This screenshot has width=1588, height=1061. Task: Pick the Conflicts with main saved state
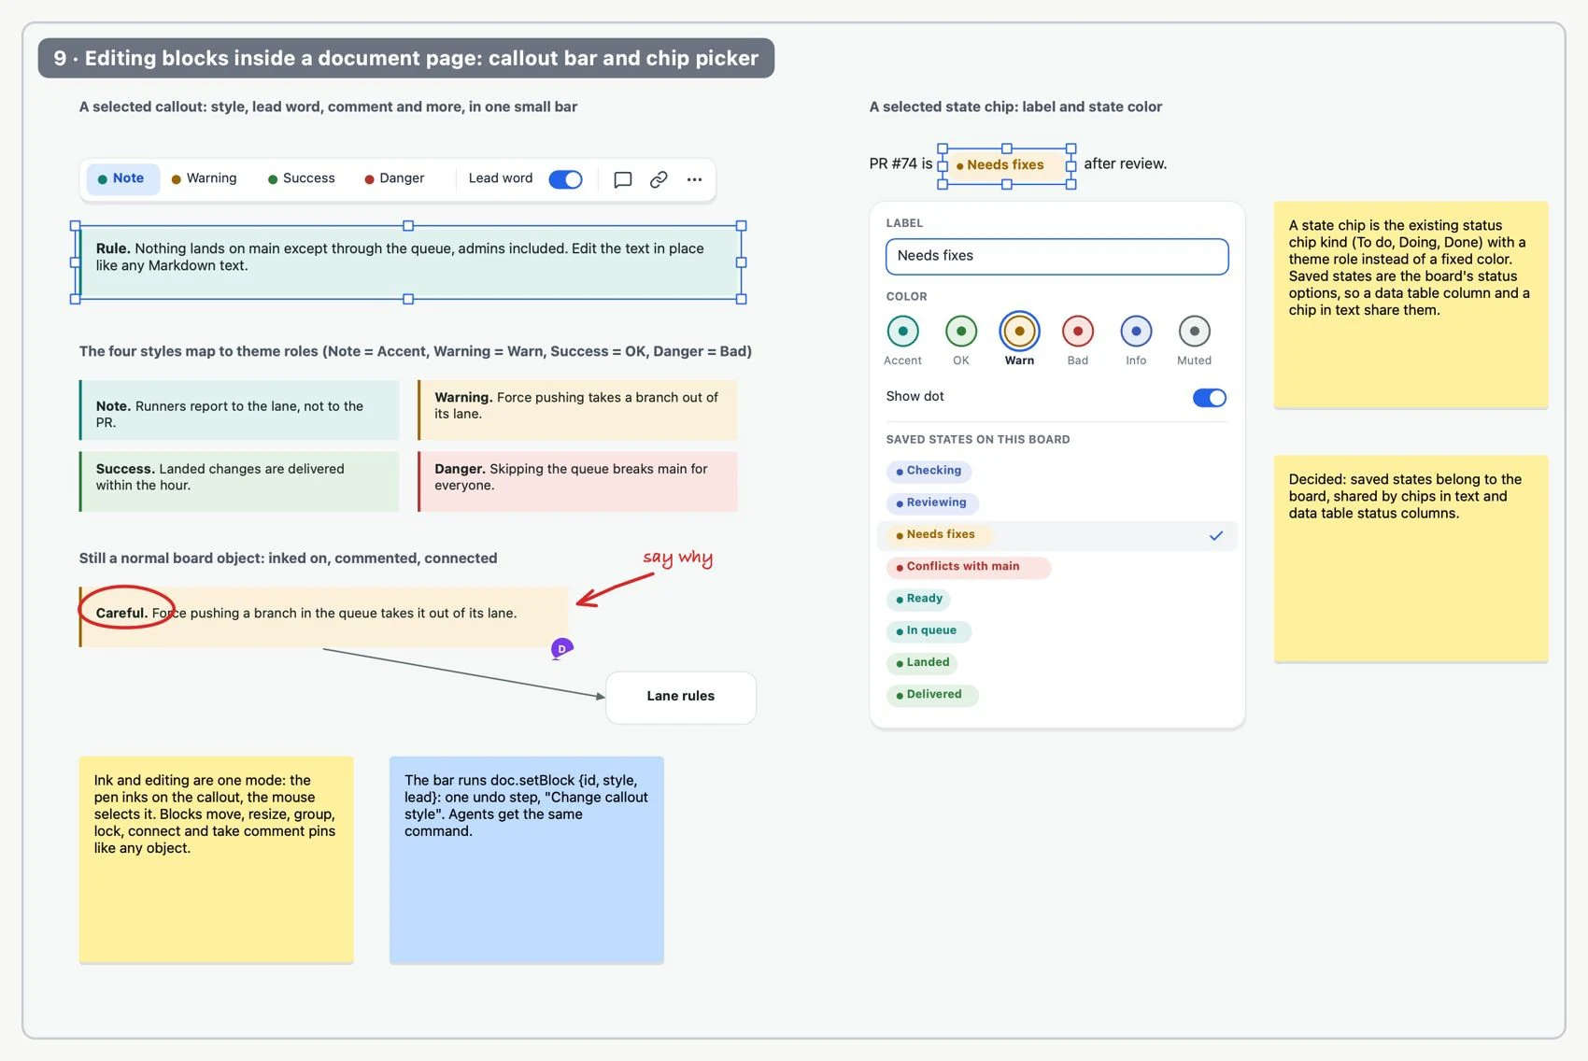(x=968, y=567)
